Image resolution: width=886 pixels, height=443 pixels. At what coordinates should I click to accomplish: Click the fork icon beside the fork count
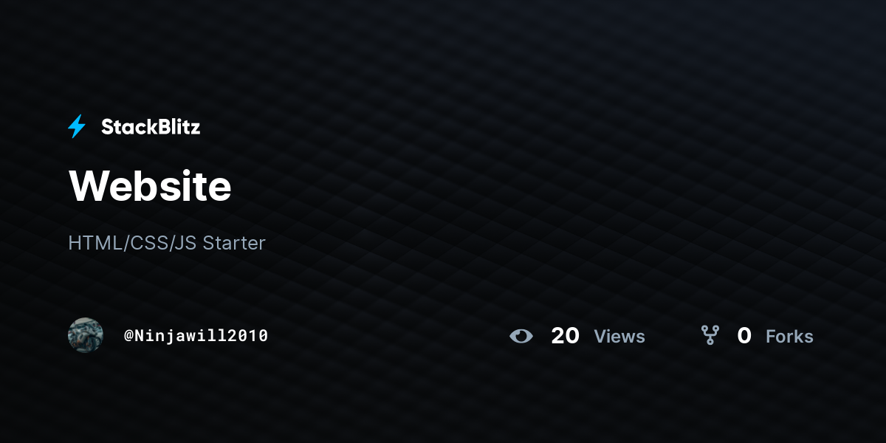pyautogui.click(x=710, y=335)
